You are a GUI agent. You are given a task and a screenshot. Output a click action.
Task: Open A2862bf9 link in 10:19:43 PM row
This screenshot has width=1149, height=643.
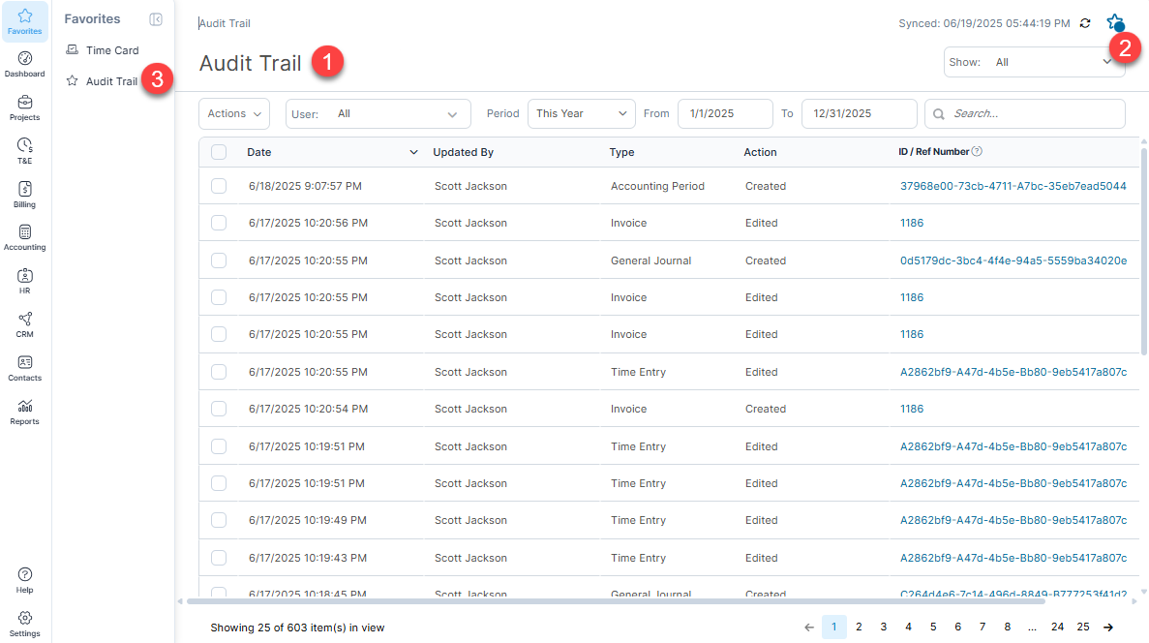point(1013,558)
